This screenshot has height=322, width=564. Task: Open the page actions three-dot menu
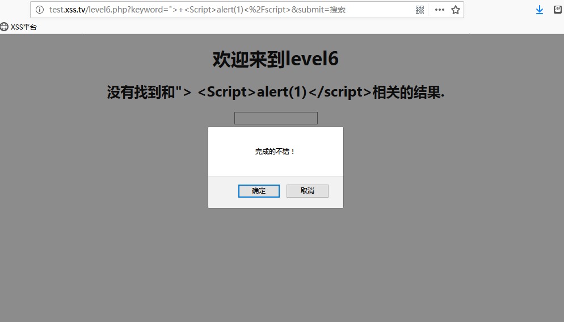pos(439,10)
